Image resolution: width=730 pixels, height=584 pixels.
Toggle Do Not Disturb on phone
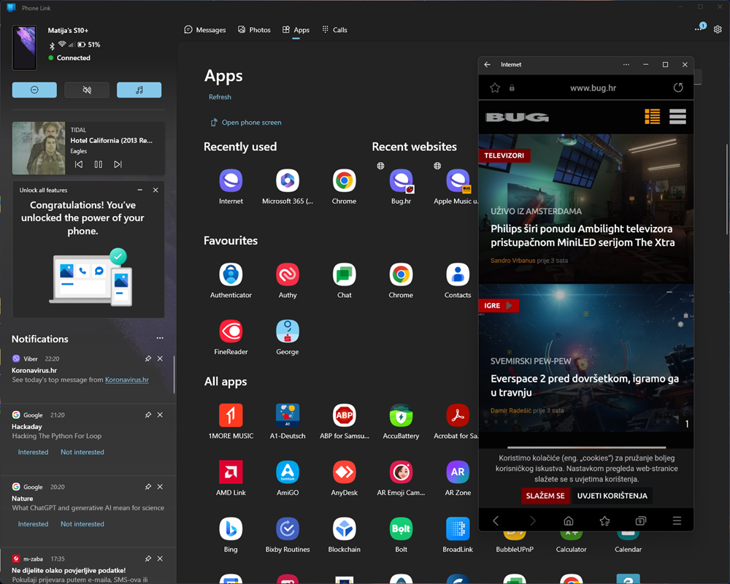pyautogui.click(x=34, y=90)
